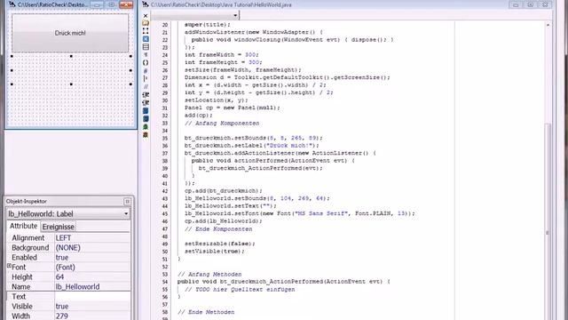Click the dotted-square selection icon in sidebar

146,31
